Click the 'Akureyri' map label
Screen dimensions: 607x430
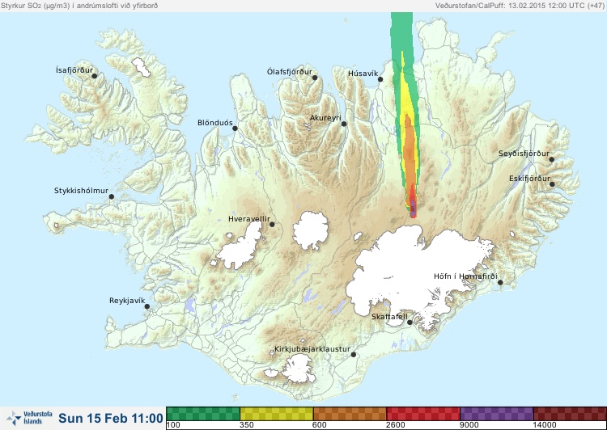(325, 118)
